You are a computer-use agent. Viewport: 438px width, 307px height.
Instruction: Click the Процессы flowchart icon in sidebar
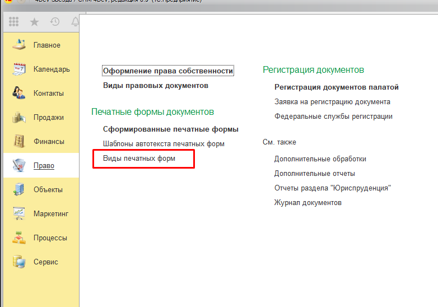(x=19, y=238)
